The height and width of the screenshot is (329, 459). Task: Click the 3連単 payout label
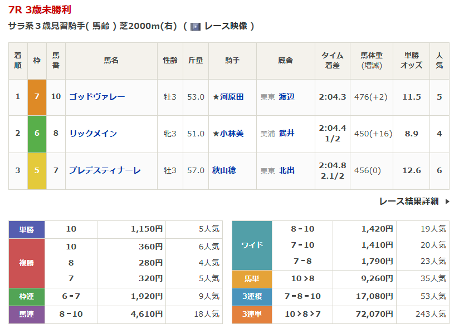(x=252, y=315)
